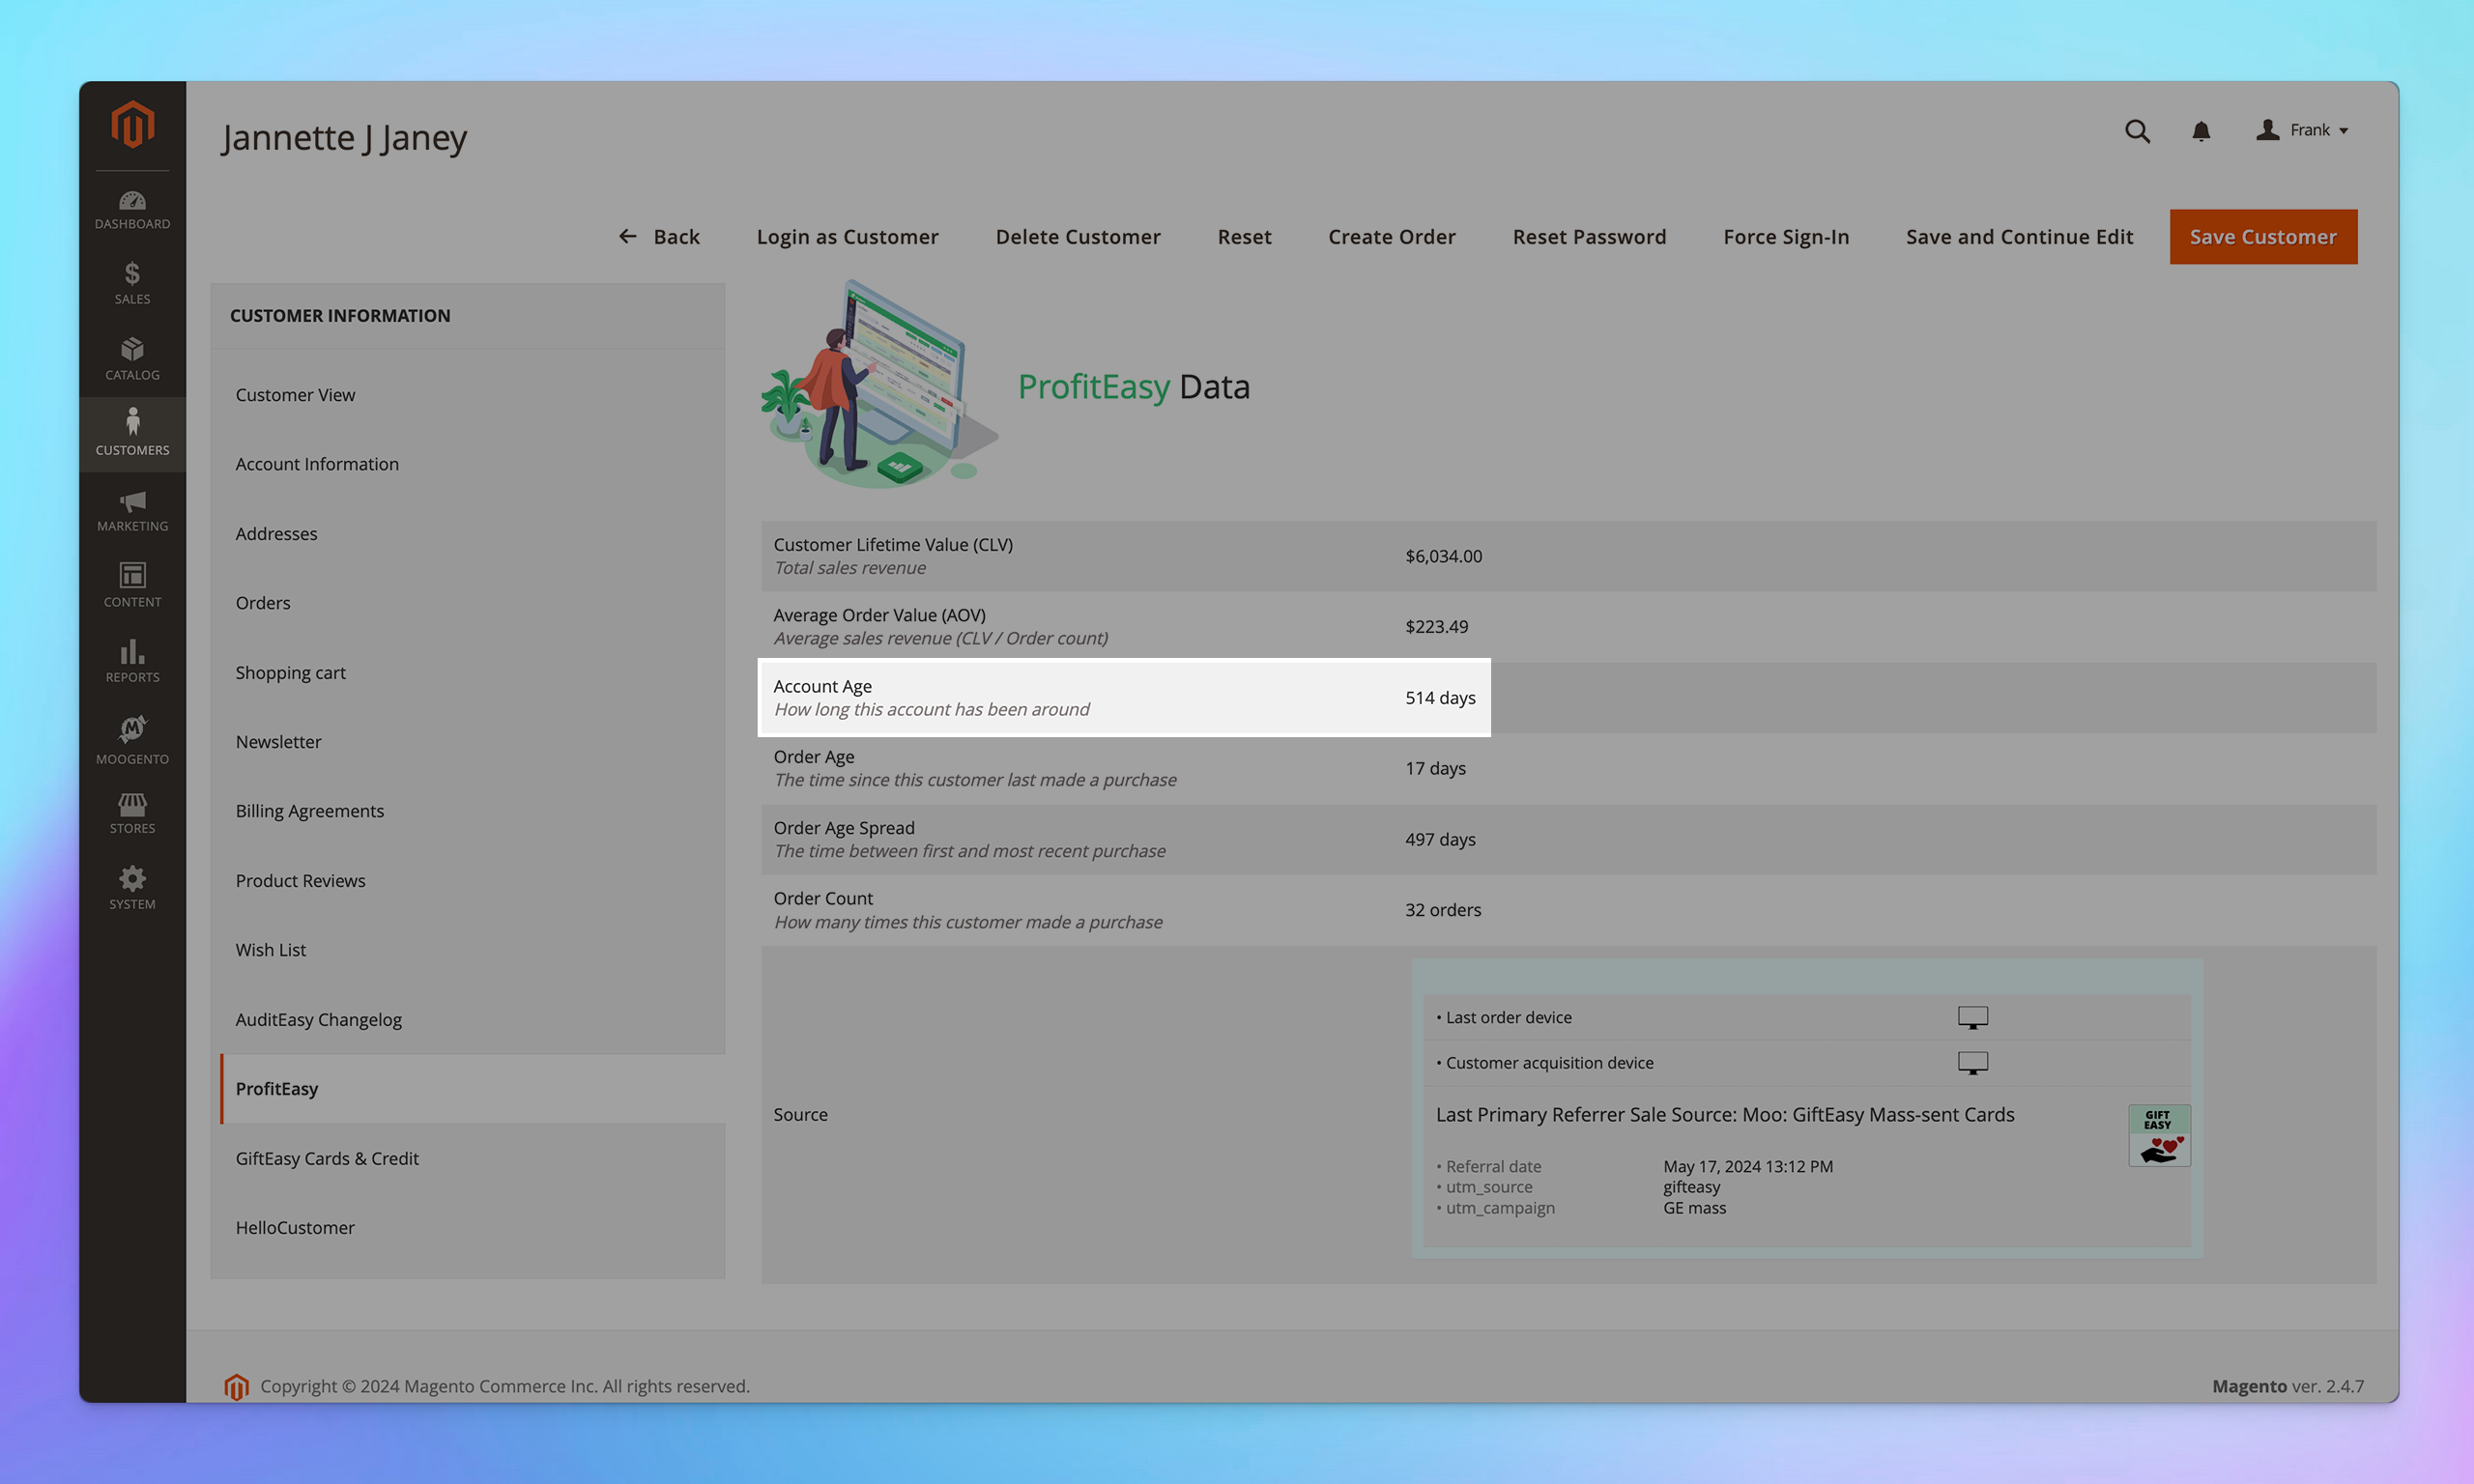Click the CLV value $6,034.00
The height and width of the screenshot is (1484, 2474).
pyautogui.click(x=1443, y=556)
